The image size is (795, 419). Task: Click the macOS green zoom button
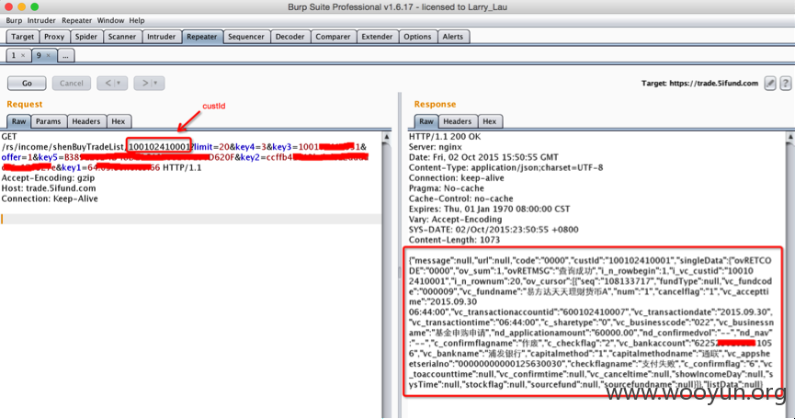click(35, 7)
